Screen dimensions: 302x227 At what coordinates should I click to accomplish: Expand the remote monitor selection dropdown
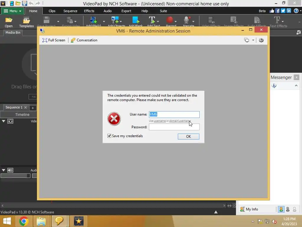[x=253, y=40]
